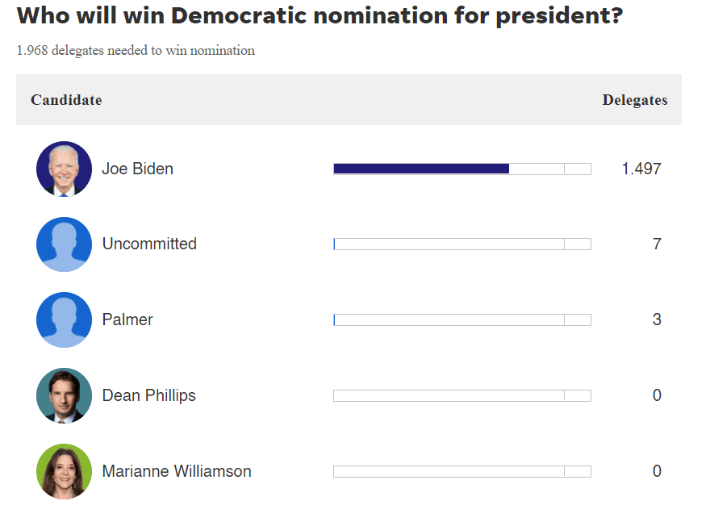The width and height of the screenshot is (710, 522).
Task: Click the delegates needed subtitle text
Action: 136,51
